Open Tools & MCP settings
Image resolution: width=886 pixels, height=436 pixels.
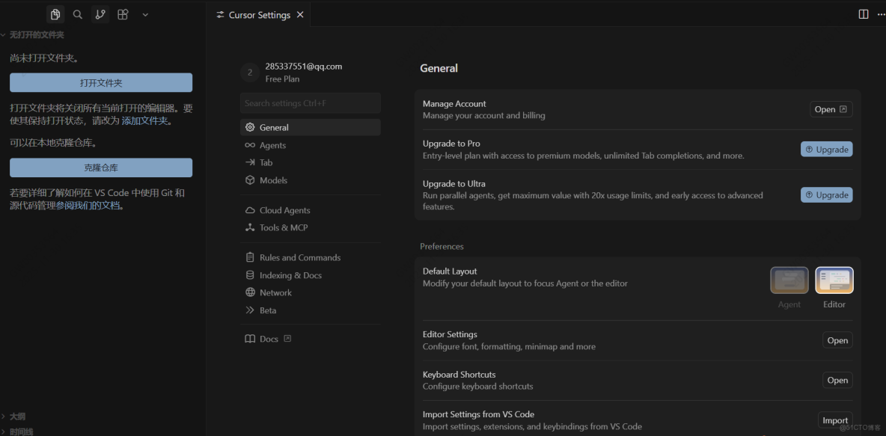pos(283,227)
